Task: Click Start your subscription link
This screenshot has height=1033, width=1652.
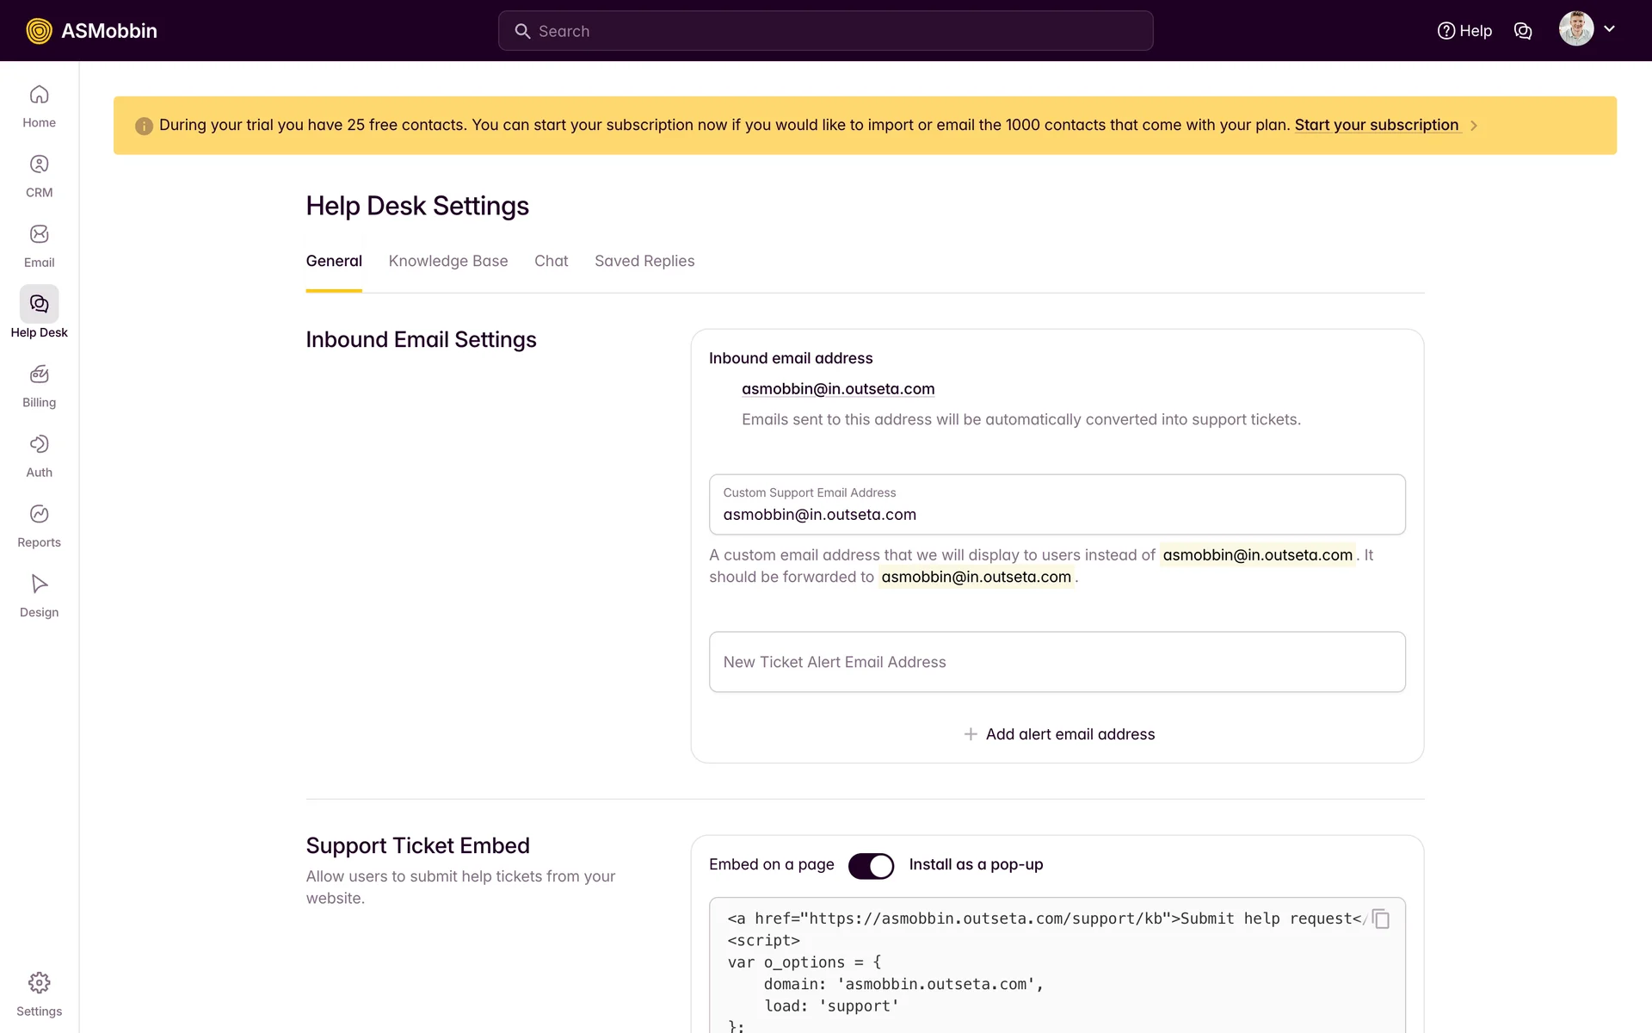Action: (1376, 125)
